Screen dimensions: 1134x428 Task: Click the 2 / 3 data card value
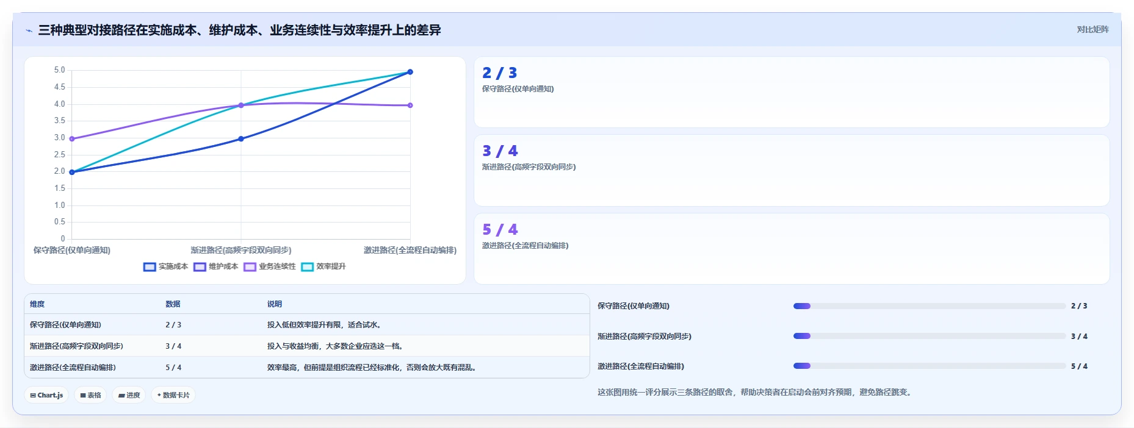499,73
